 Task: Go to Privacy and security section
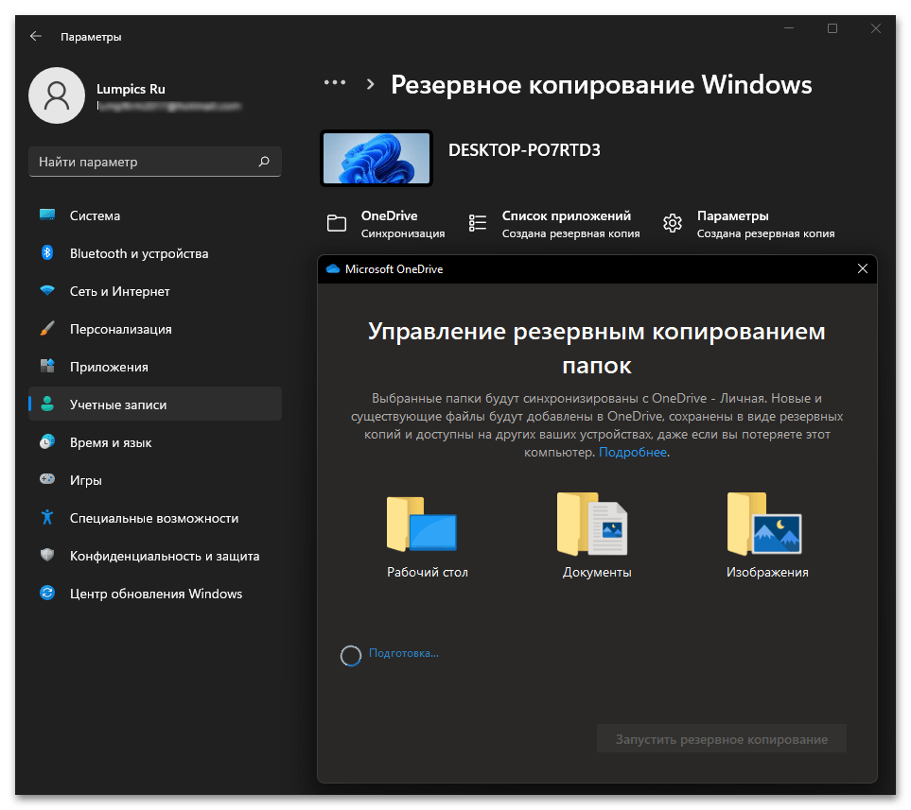tap(164, 556)
